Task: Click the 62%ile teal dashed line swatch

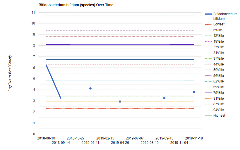Action: tap(208, 81)
